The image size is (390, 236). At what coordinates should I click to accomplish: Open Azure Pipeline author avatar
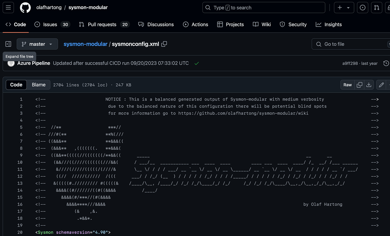click(x=11, y=63)
